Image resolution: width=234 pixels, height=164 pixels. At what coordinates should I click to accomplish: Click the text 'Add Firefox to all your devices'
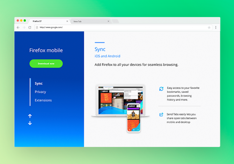pos(118,65)
